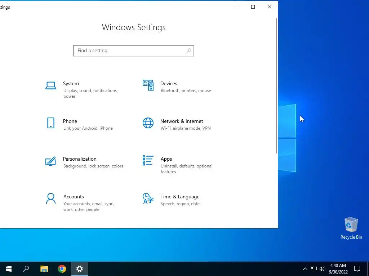Launch File Explorer from the taskbar
The height and width of the screenshot is (276, 369).
click(x=44, y=269)
